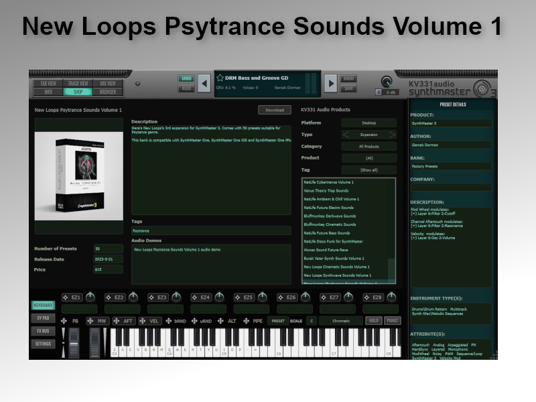Open the SHOP tab

click(78, 92)
